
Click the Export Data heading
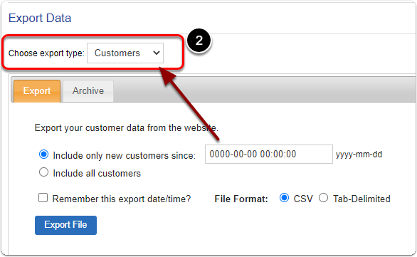pos(40,18)
